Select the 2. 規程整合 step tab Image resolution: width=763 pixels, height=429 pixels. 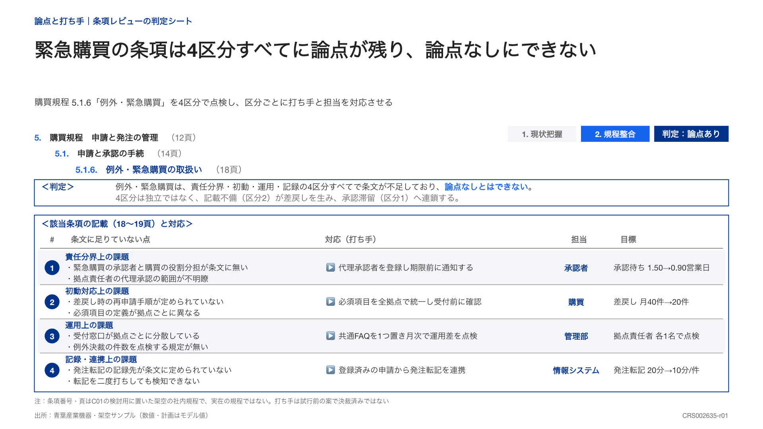(x=615, y=134)
